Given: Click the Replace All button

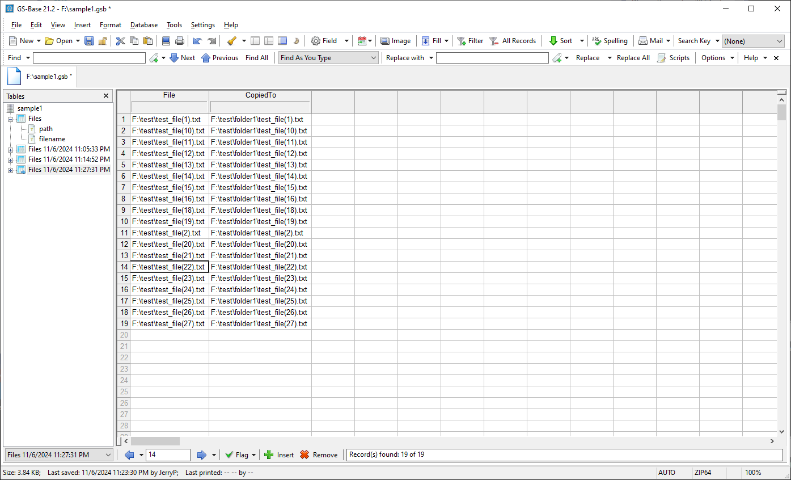Looking at the screenshot, I should [633, 58].
